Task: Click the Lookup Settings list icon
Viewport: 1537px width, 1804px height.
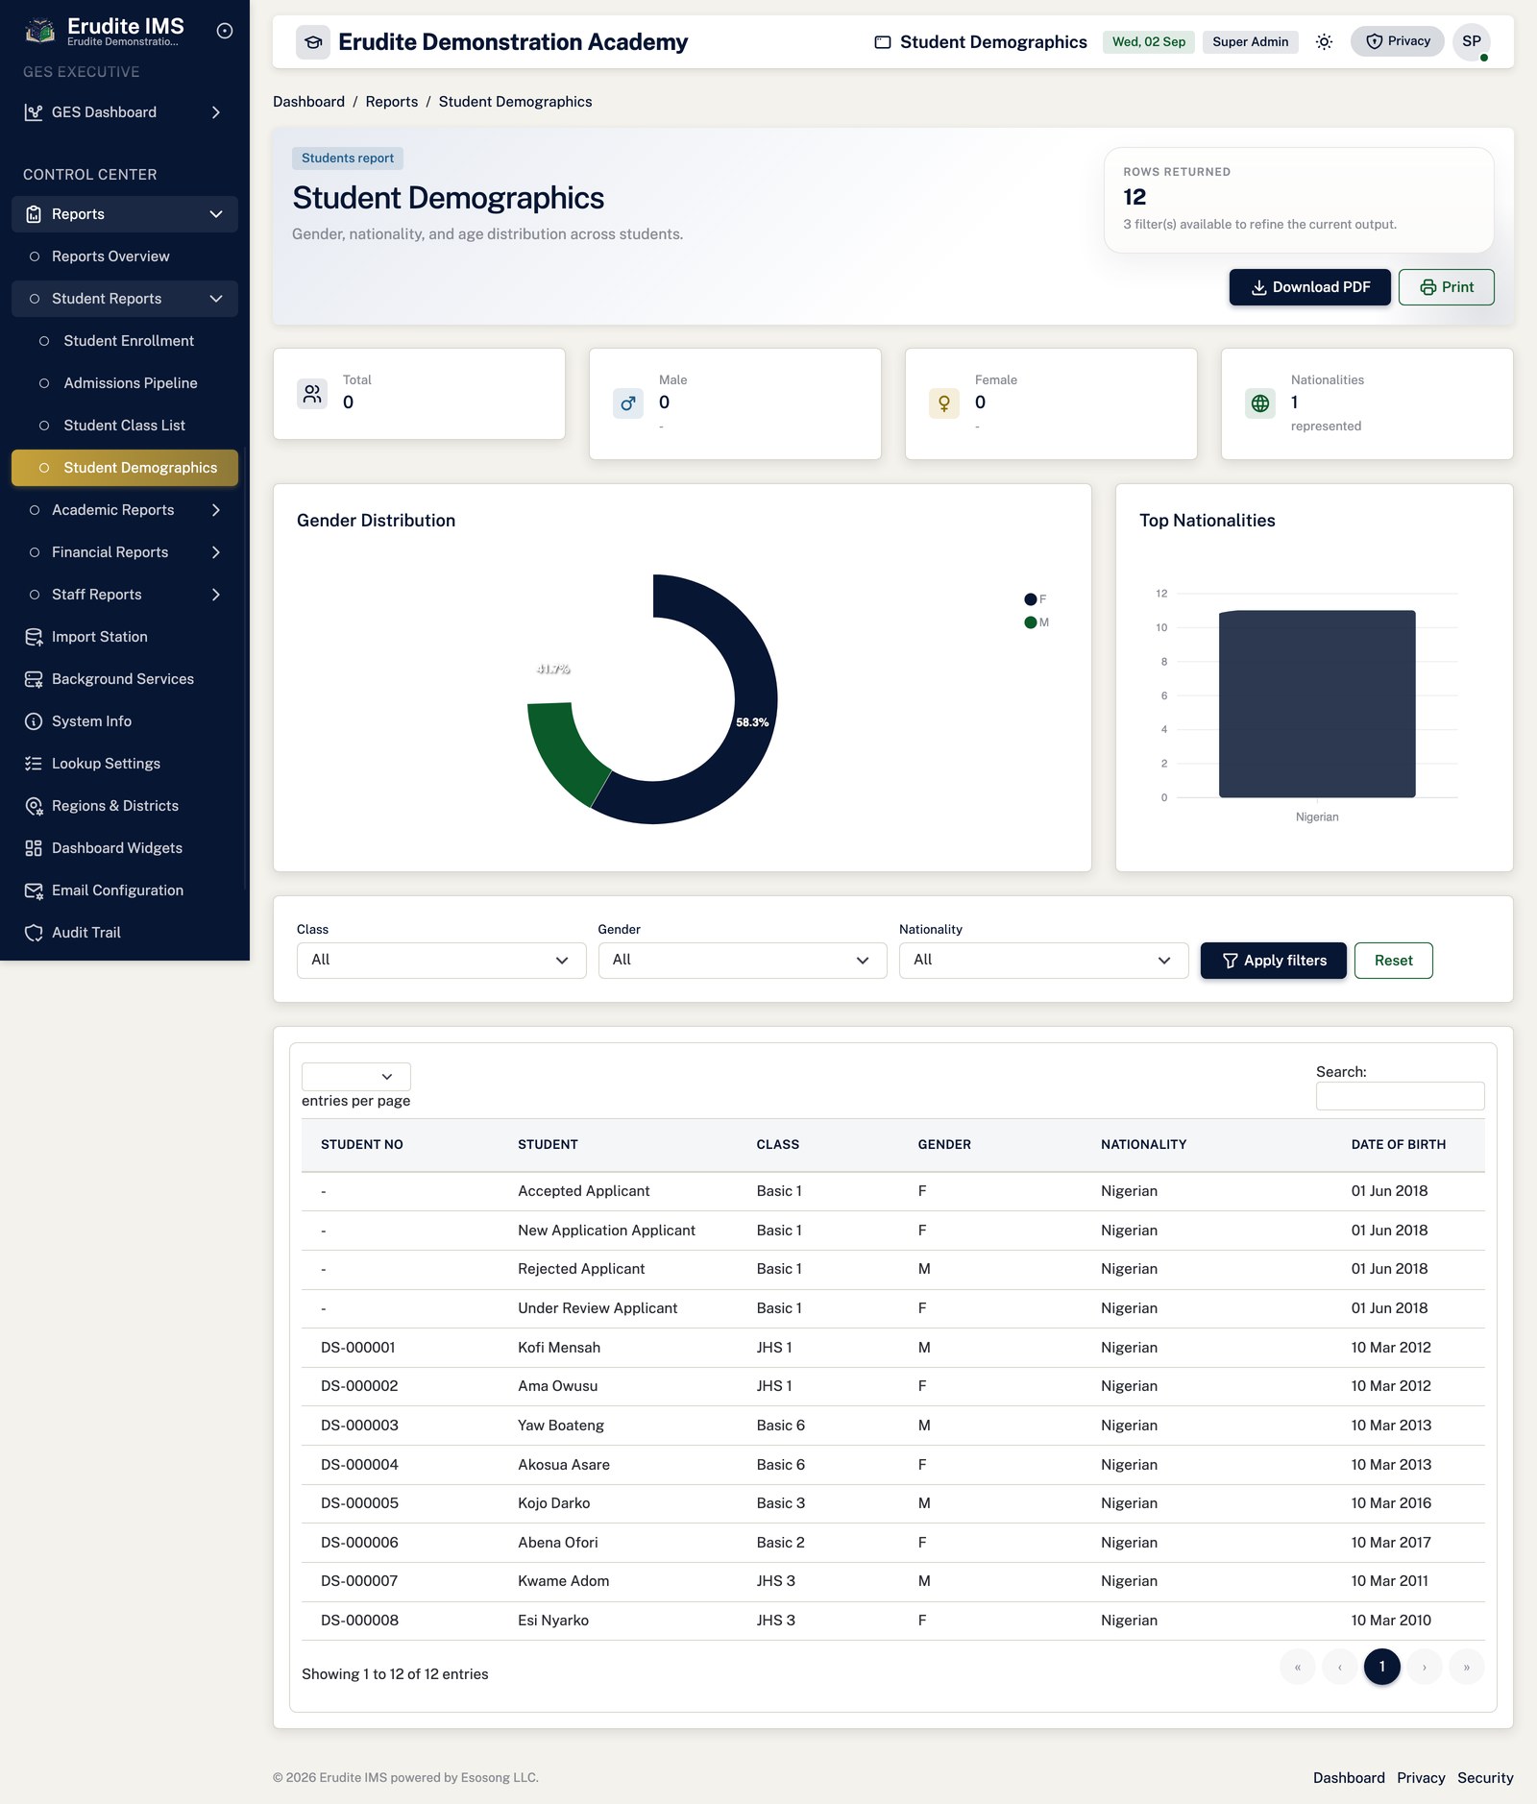Action: tap(34, 764)
